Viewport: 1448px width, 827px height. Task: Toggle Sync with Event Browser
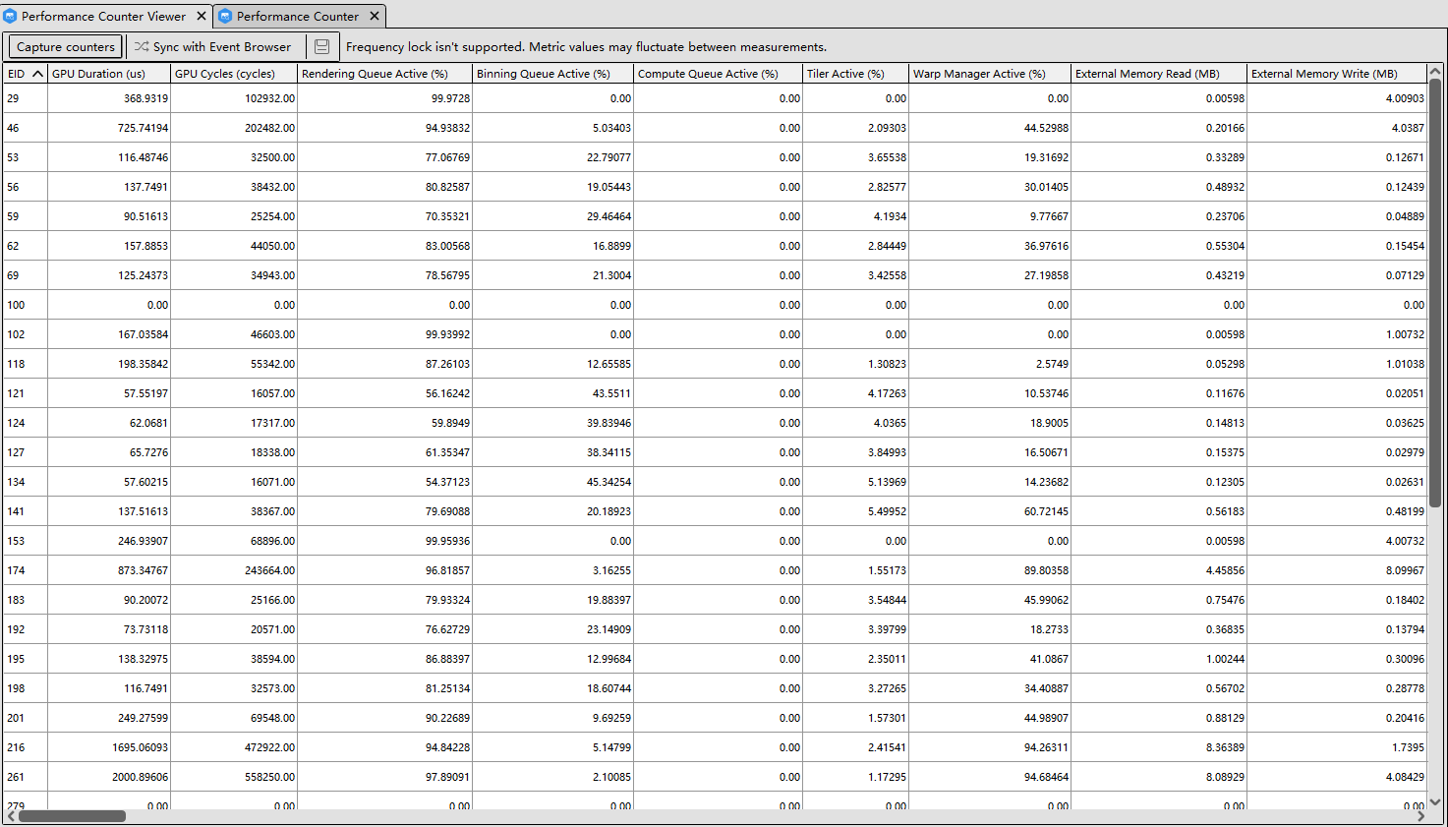click(212, 46)
